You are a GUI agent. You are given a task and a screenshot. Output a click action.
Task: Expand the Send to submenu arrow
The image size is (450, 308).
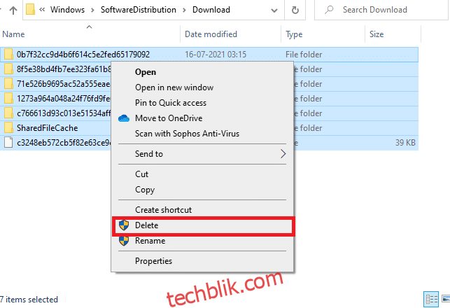[283, 154]
